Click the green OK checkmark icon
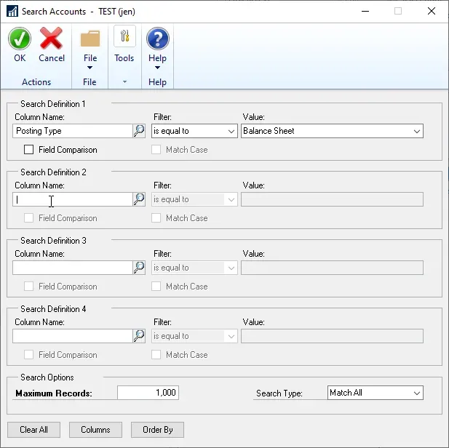 (x=20, y=39)
